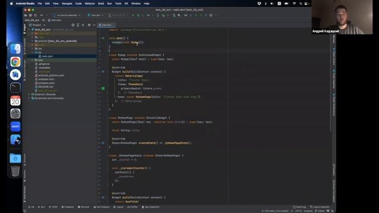Click the Locate target icon in Project panel
This screenshot has width=379, height=213.
pyautogui.click(x=73, y=25)
